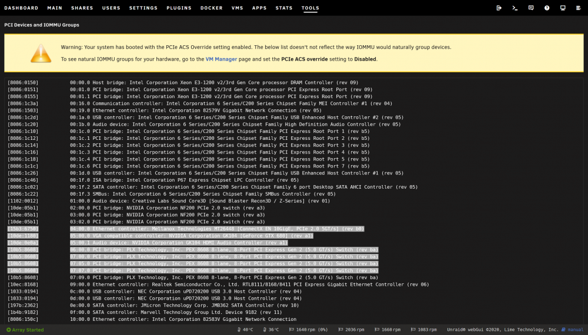Click the PCI Express Root Port 1 row
Screen dimensions: 588x335
tap(189, 132)
